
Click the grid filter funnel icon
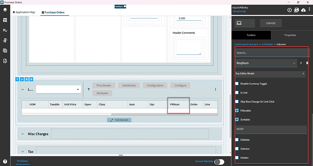pyautogui.click(x=88, y=89)
